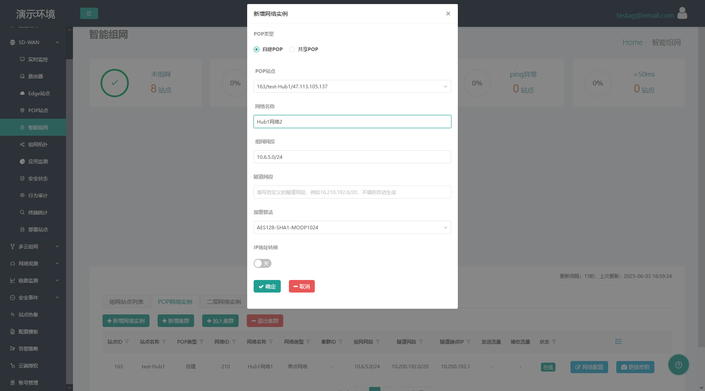Filter by 状态 column funnel icon
This screenshot has width=705, height=391.
pyautogui.click(x=554, y=342)
